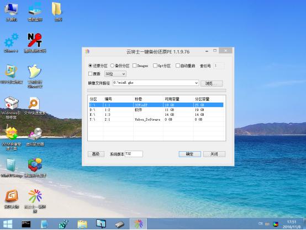
Task: Open the orange G partition tool icon
Action: click(12, 199)
